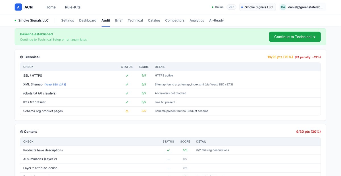Image resolution: width=341 pixels, height=176 pixels.
Task: Click the 19/25 pts (75%) score
Action: [280, 57]
